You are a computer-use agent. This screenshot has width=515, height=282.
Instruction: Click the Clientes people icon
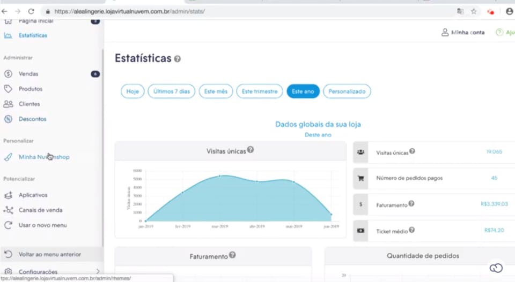(8, 104)
